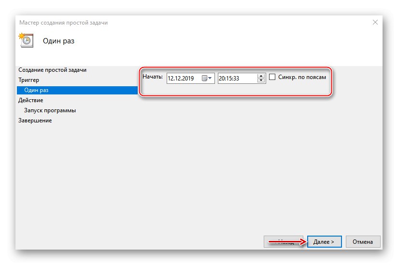The height and width of the screenshot is (265, 398).
Task: Open the calendar date picker dropdown
Action: pyautogui.click(x=207, y=78)
